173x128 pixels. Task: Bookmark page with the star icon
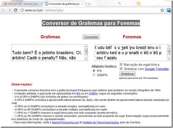point(162,10)
